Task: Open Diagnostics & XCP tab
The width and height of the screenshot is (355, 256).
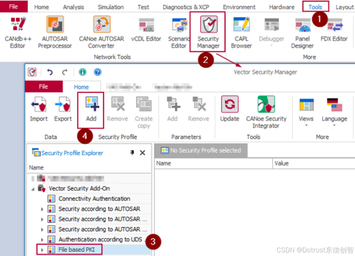Action: click(186, 7)
